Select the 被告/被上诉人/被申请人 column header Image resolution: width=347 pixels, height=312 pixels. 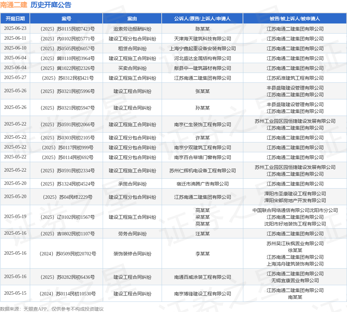point(295,19)
